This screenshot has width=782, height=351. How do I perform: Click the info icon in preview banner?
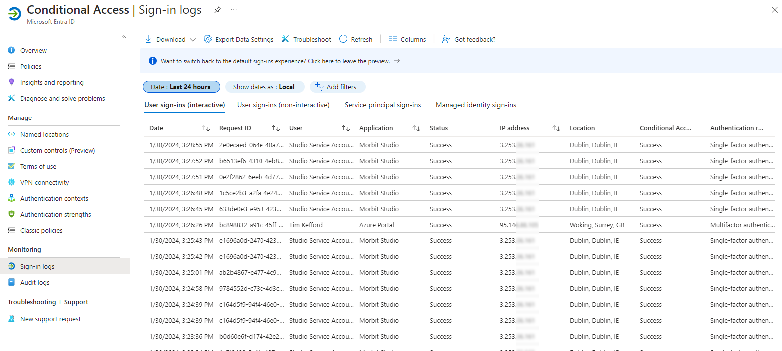pos(153,61)
